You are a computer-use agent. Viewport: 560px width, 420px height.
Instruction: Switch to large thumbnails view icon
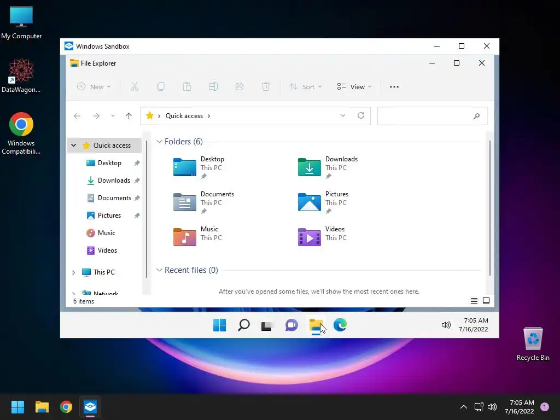point(486,301)
